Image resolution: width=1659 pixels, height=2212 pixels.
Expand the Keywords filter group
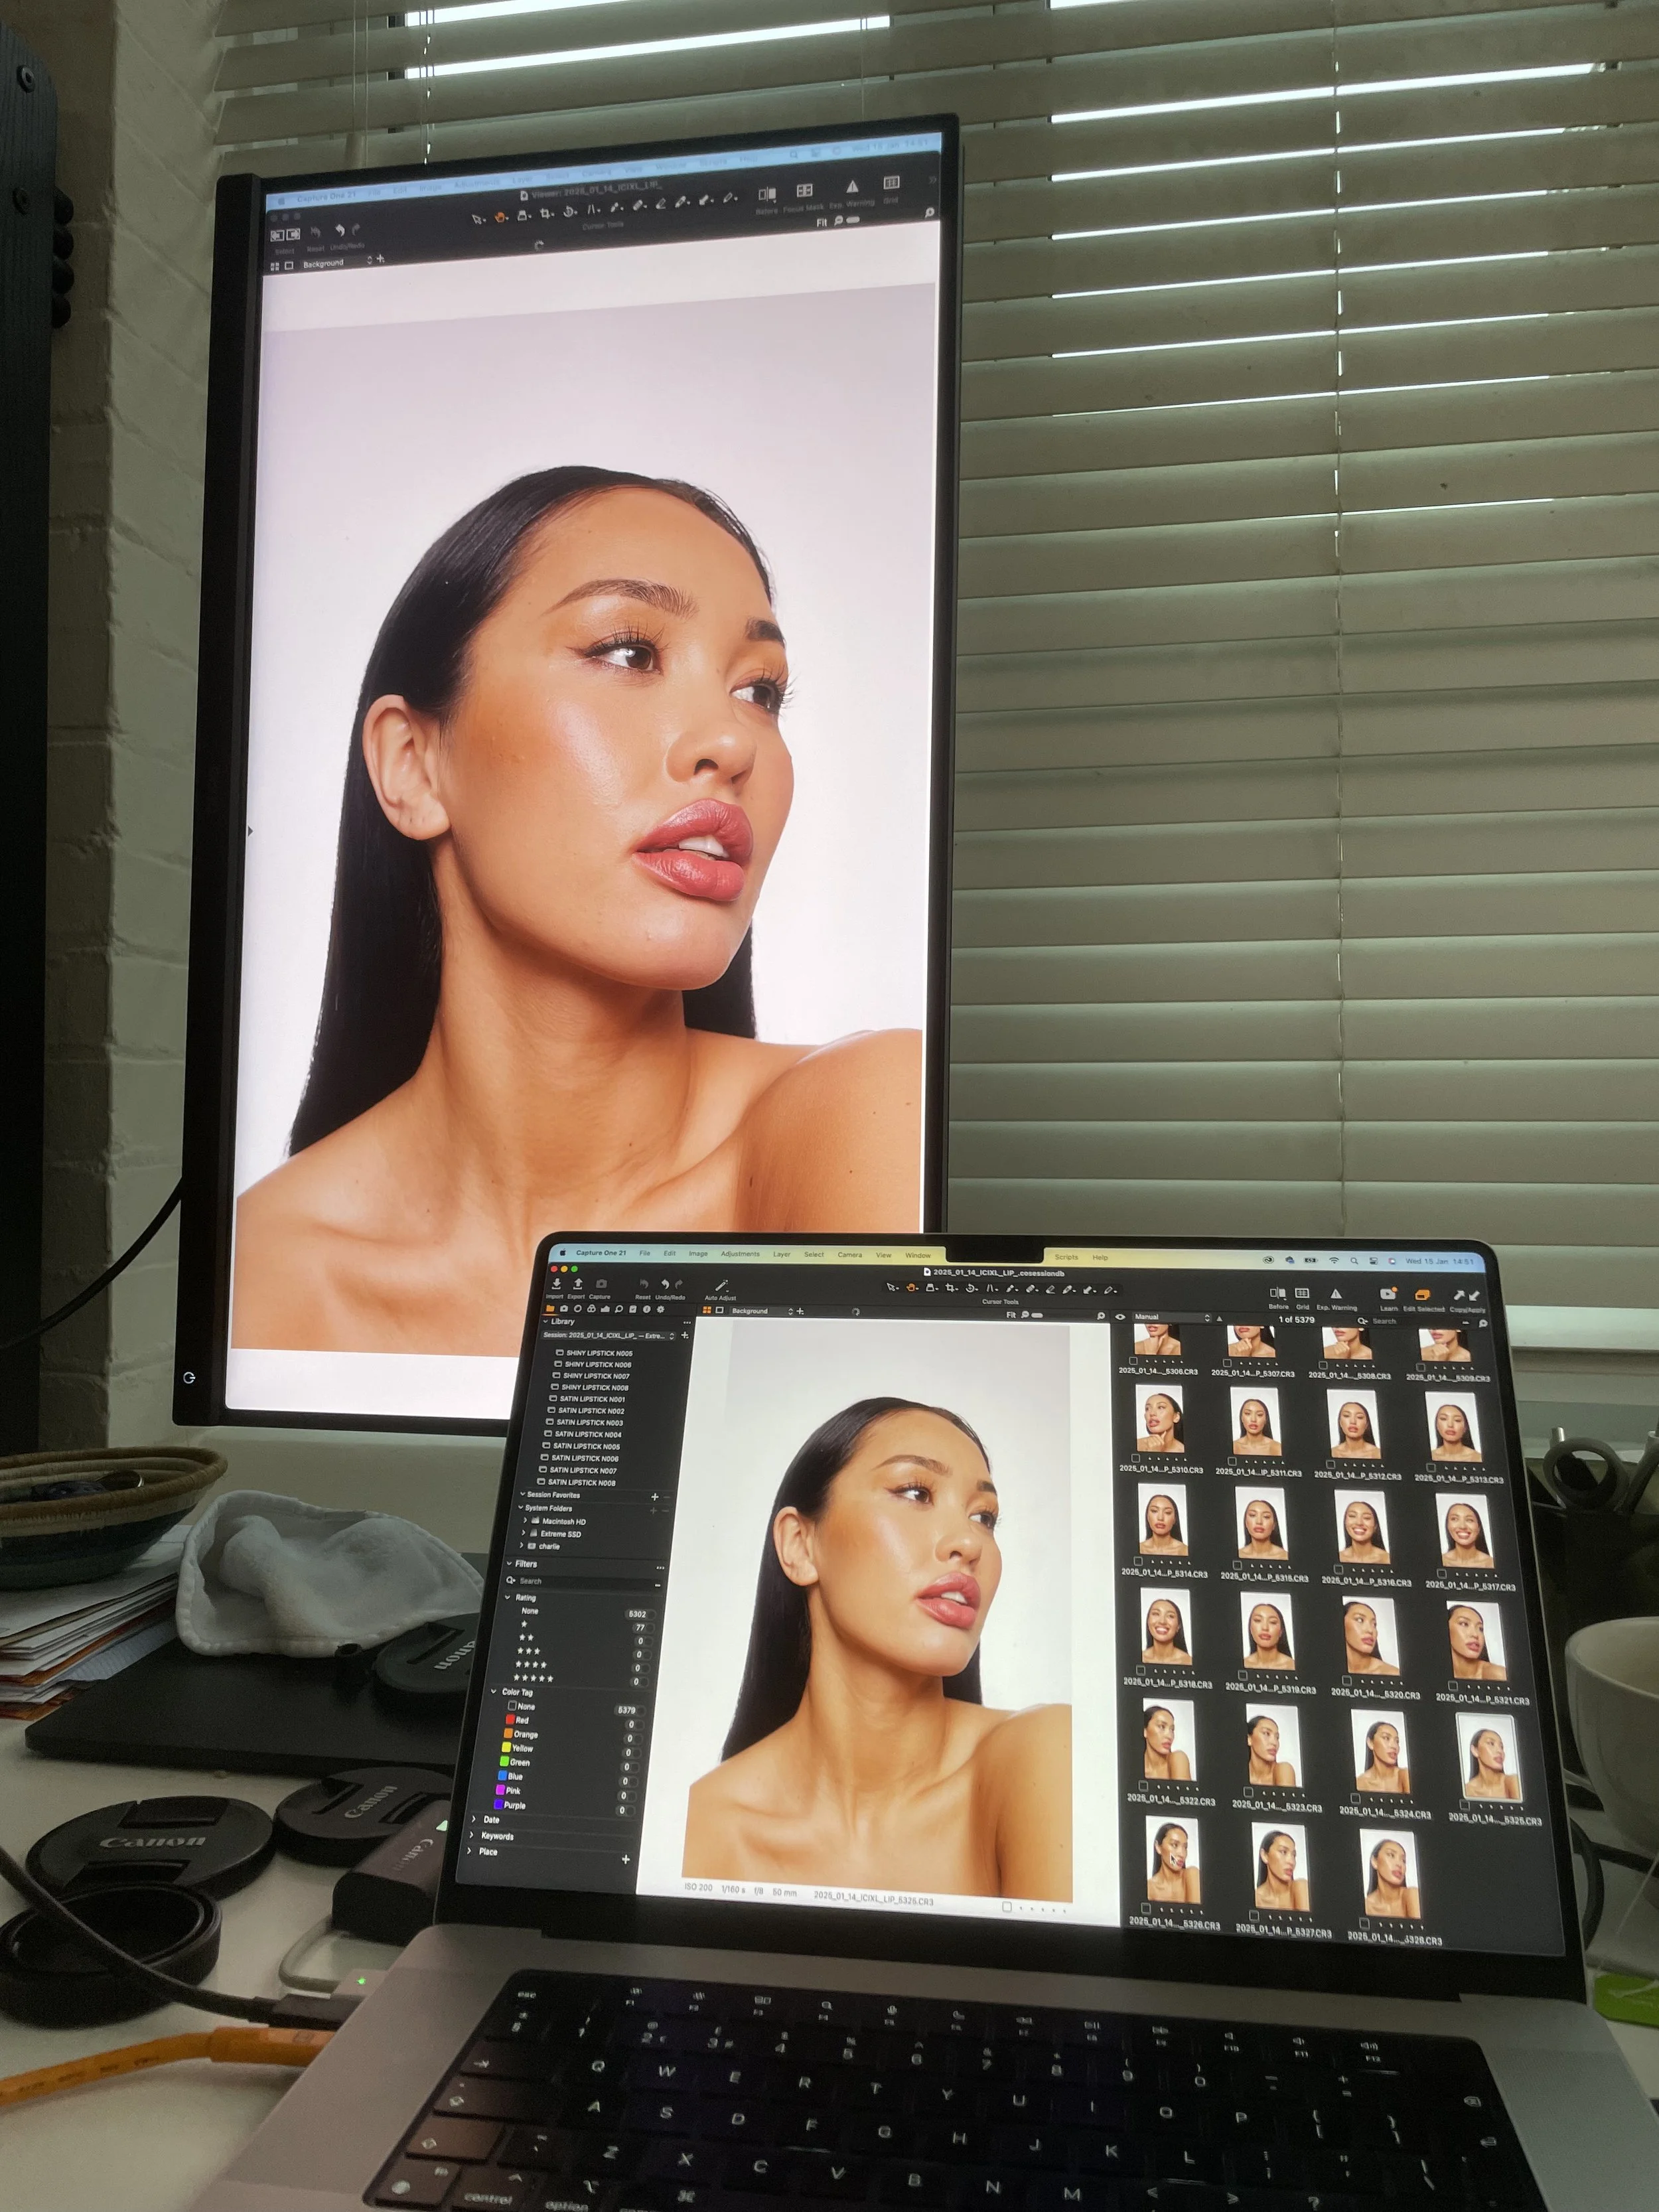472,1835
